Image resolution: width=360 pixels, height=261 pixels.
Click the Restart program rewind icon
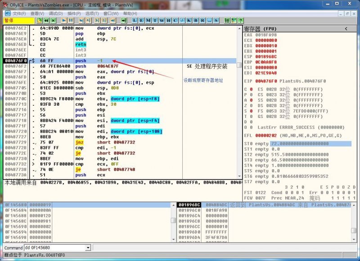tap(46, 21)
